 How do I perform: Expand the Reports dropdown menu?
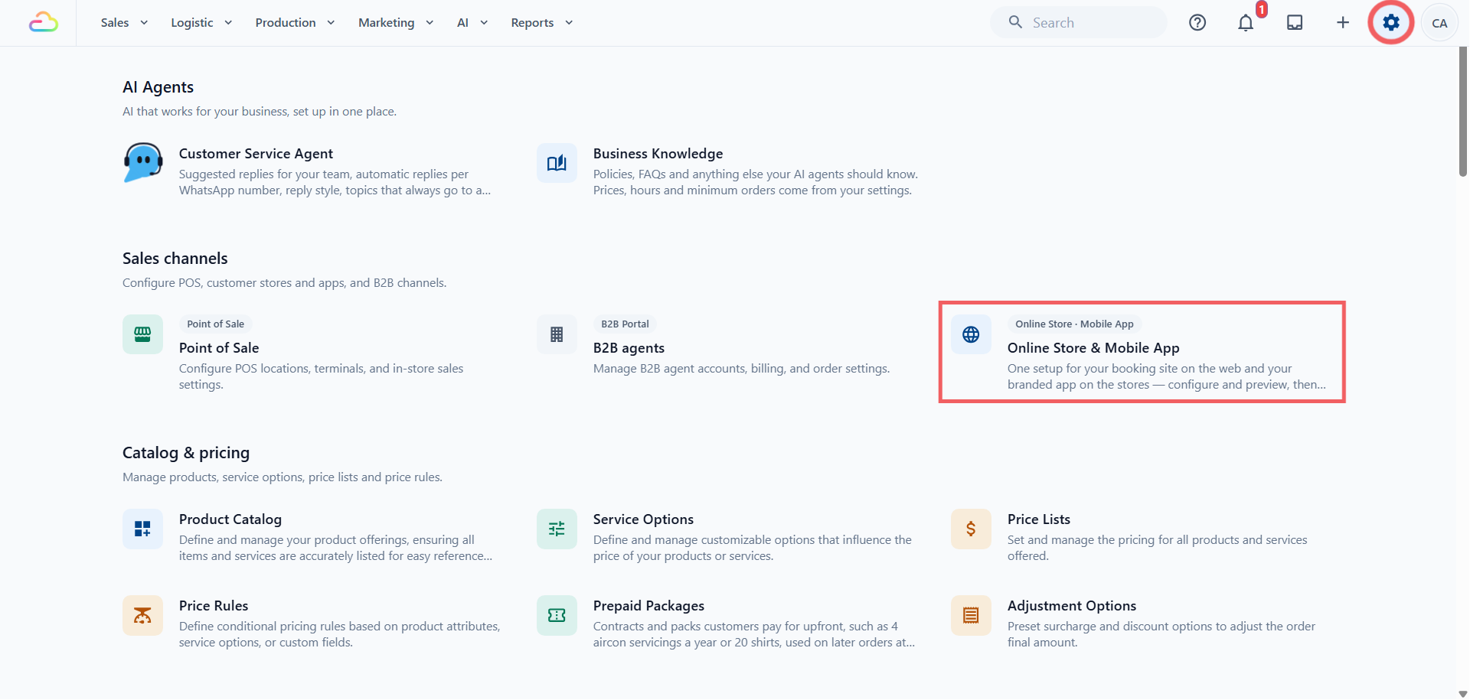(542, 22)
